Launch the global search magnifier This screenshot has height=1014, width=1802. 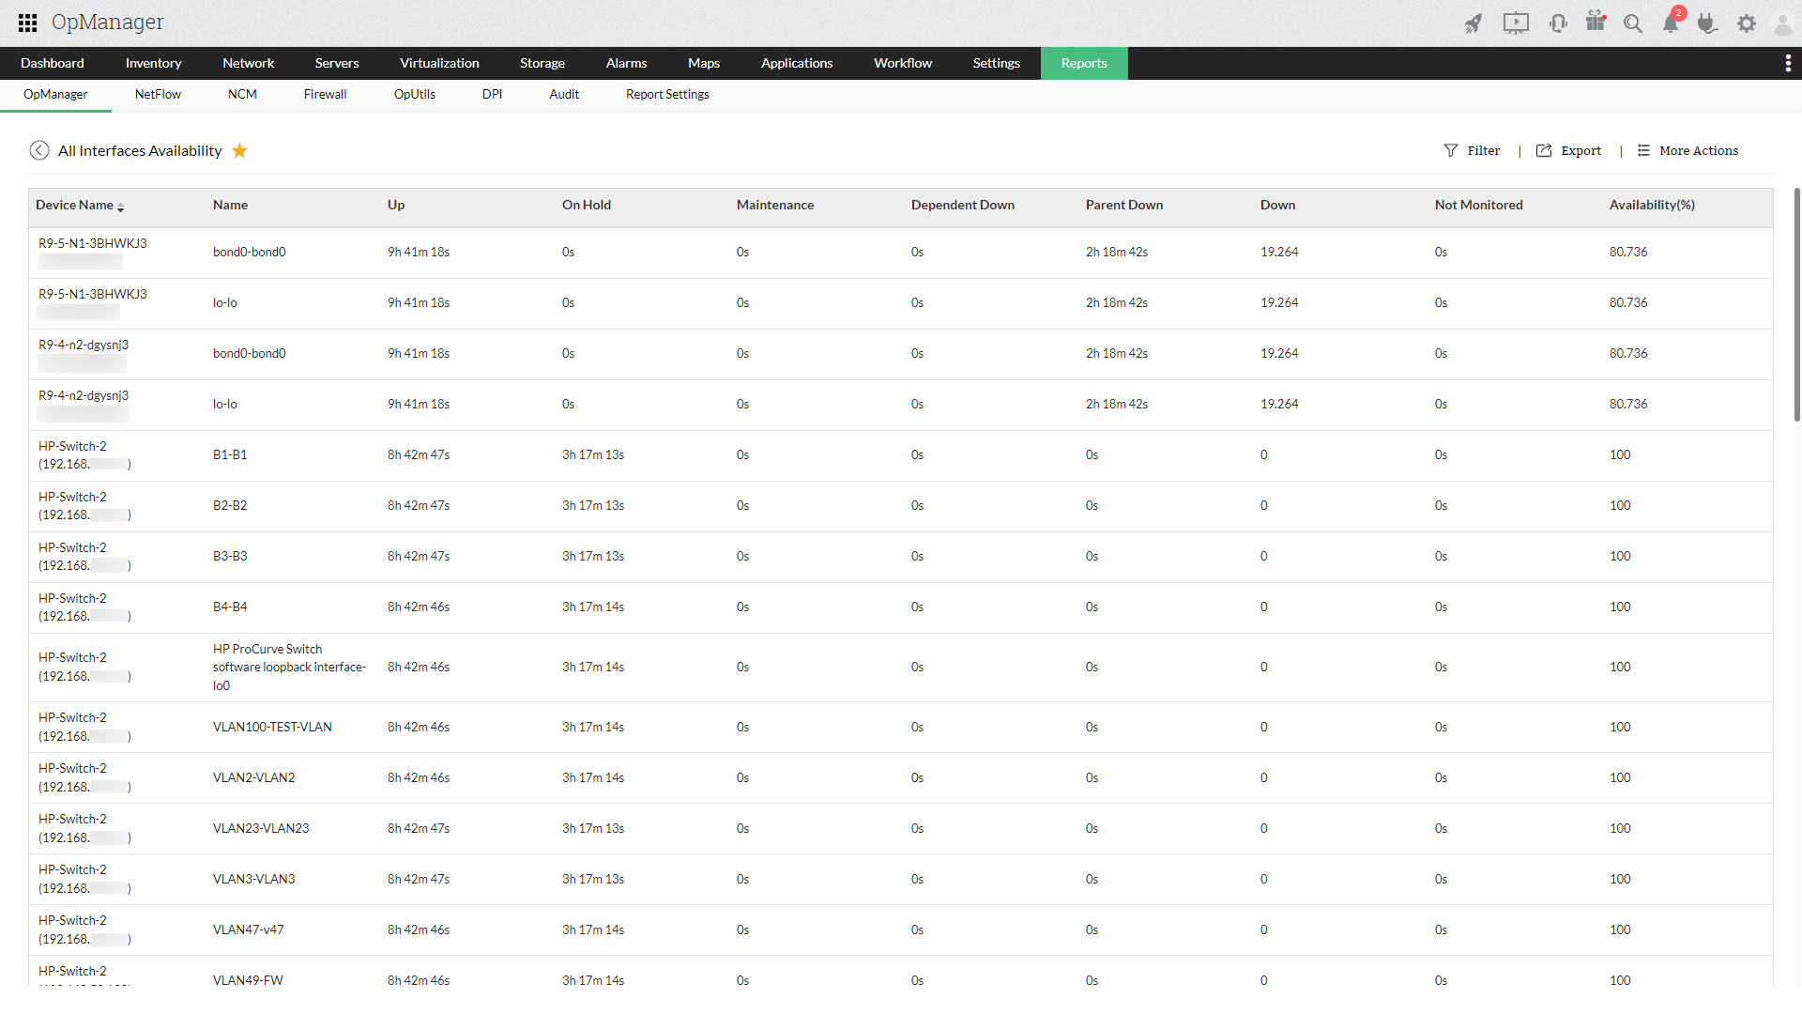point(1633,23)
